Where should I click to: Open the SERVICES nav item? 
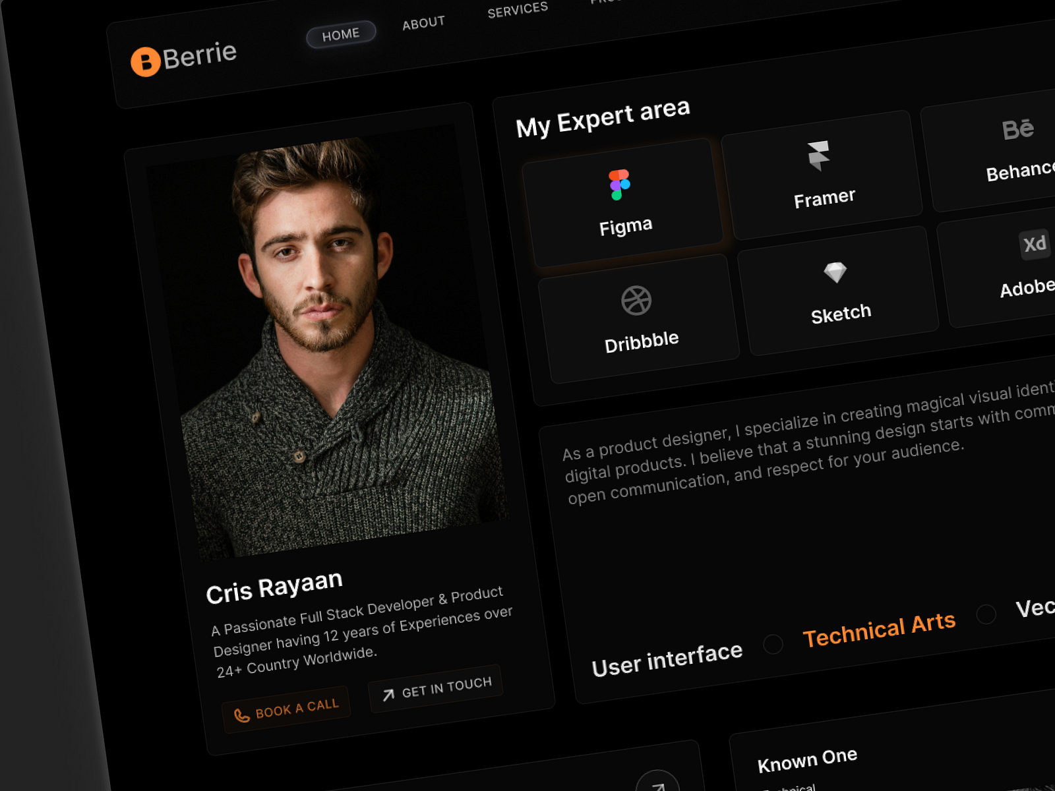(518, 10)
